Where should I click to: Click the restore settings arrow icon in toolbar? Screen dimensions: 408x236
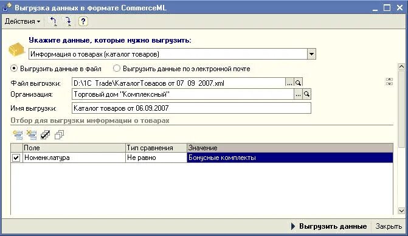pos(53,21)
